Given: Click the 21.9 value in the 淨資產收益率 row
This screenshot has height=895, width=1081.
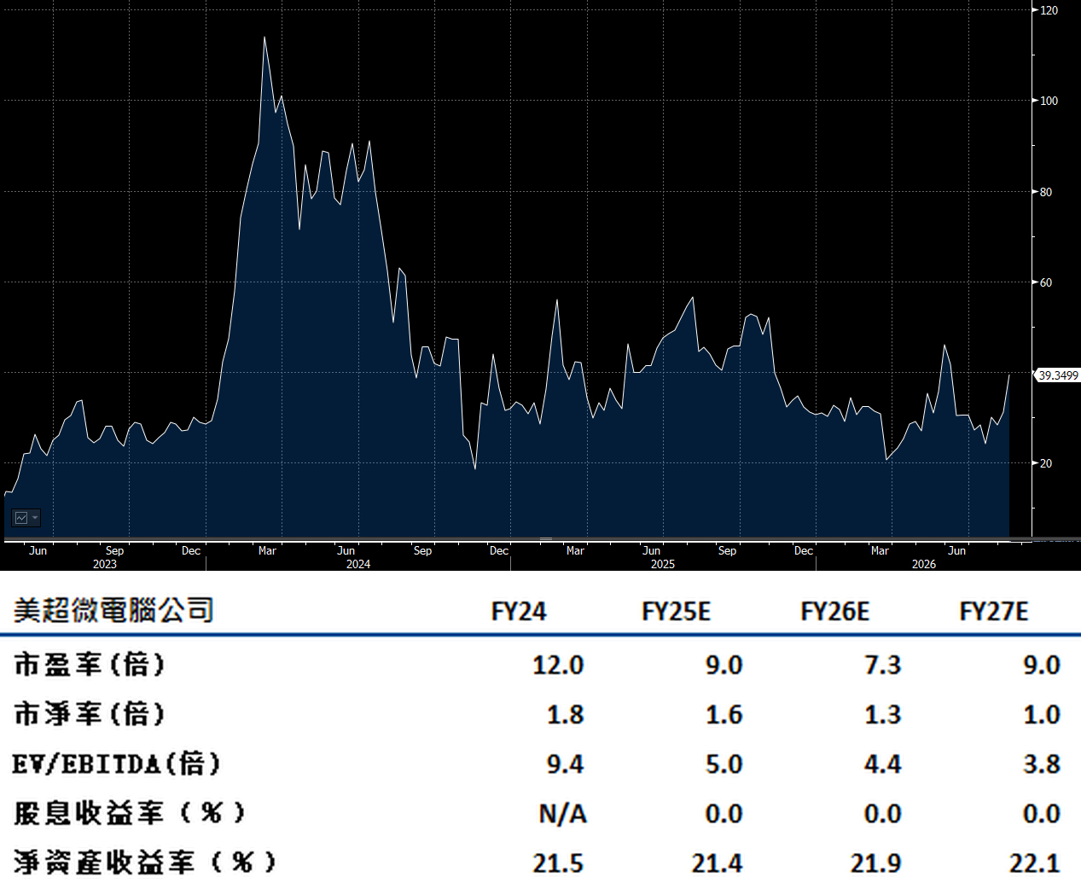Looking at the screenshot, I should click(875, 863).
